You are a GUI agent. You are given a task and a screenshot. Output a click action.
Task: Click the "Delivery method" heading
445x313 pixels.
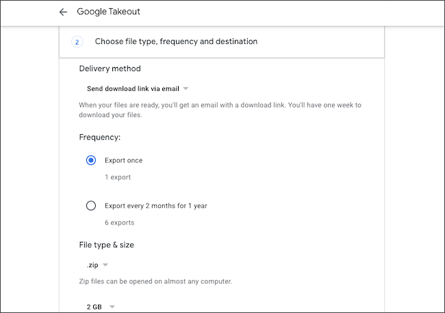pos(110,68)
